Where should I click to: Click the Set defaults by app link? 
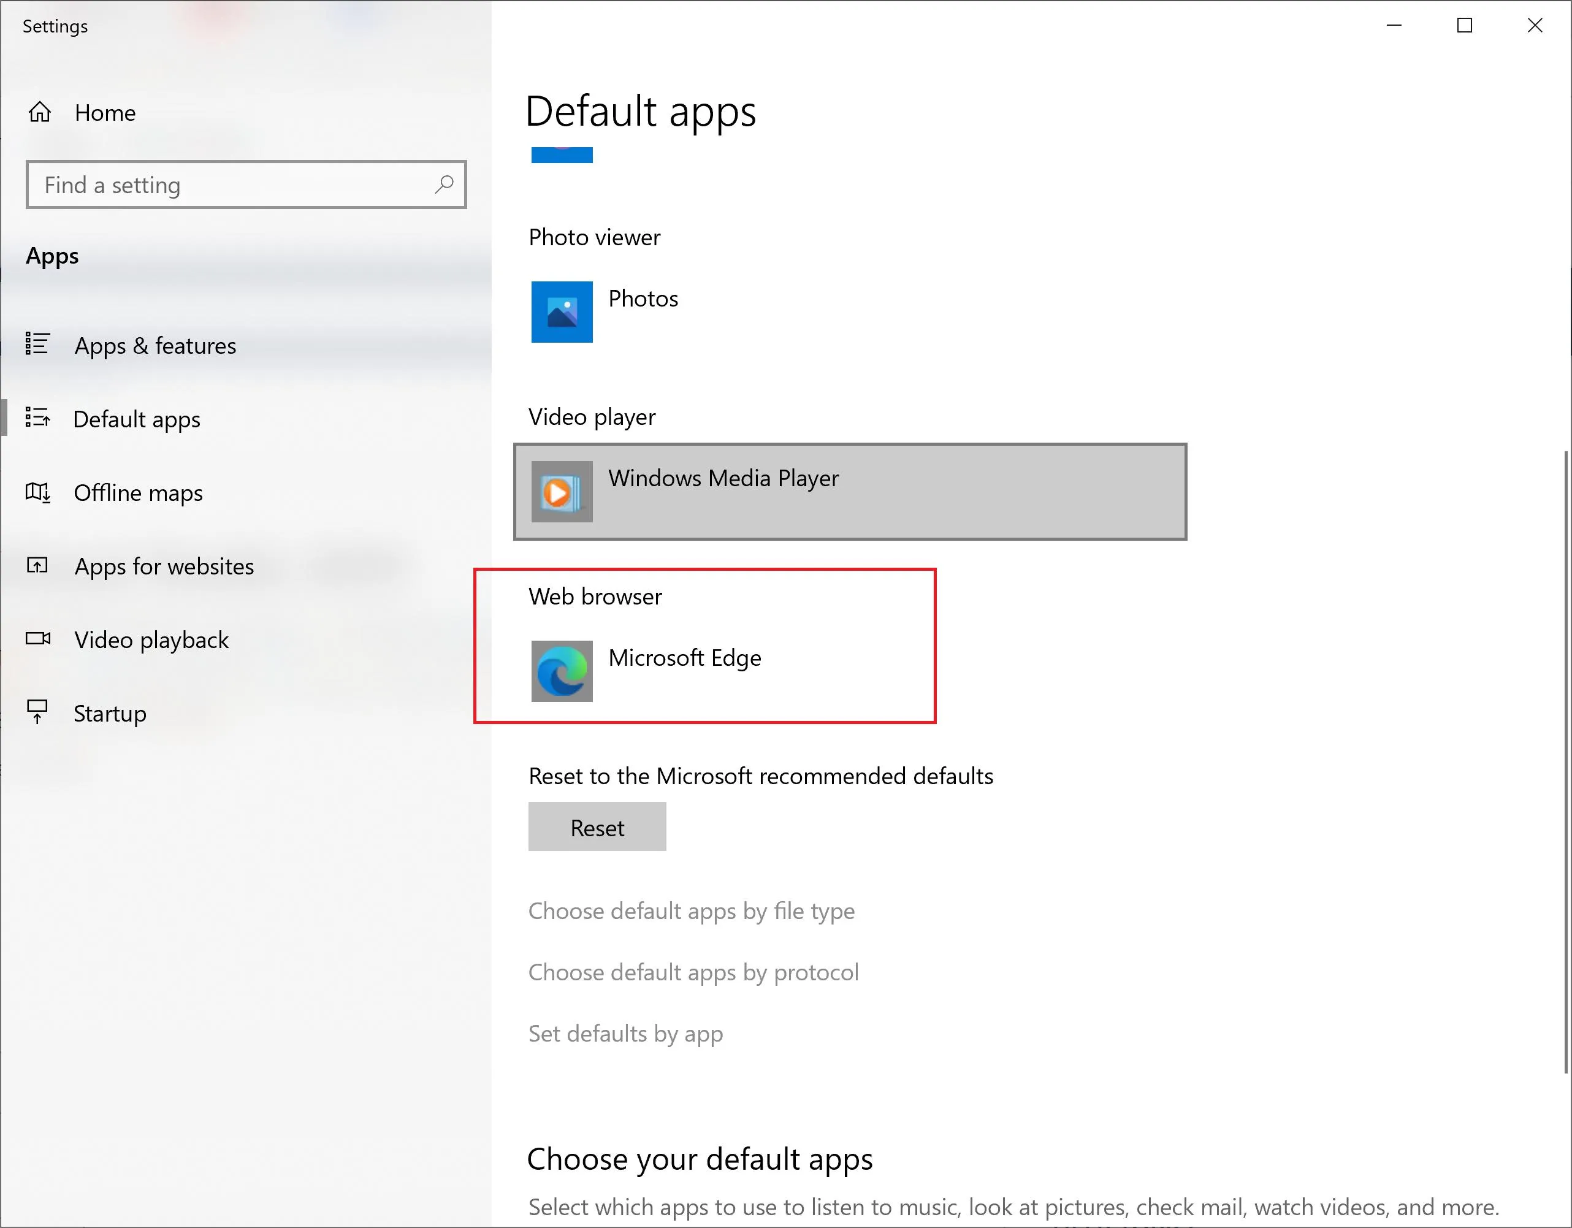pyautogui.click(x=625, y=1034)
